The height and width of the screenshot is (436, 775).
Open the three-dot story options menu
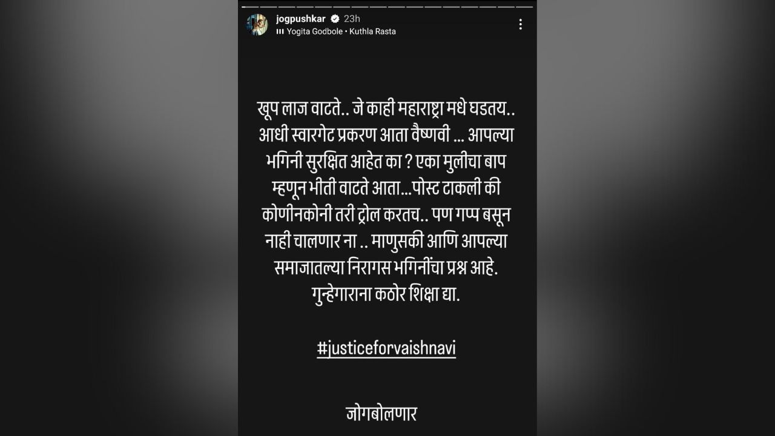[520, 24]
